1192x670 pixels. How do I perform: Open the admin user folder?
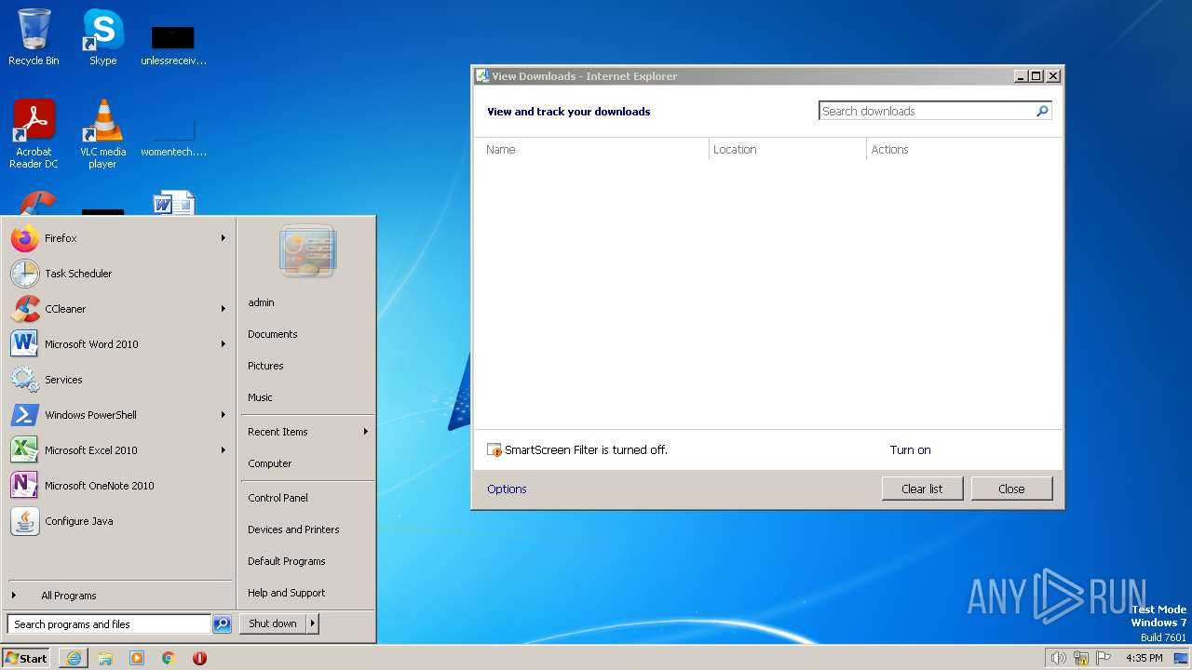[307, 302]
